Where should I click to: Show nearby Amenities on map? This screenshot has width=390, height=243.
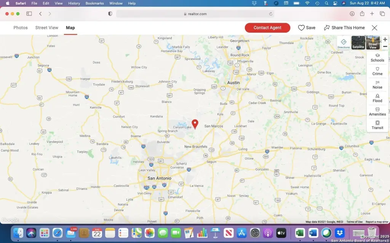(377, 112)
